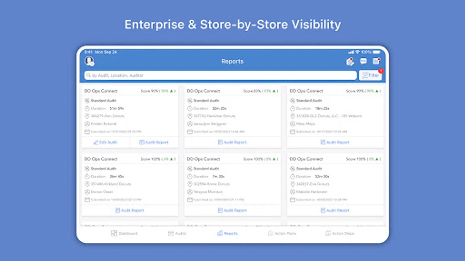Click the location pin on Herkimer Donuts card
This screenshot has width=465, height=261.
[190, 116]
